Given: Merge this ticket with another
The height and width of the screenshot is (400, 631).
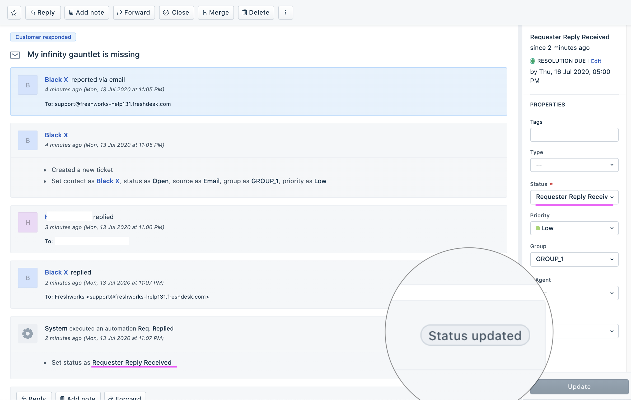Looking at the screenshot, I should click(x=216, y=13).
